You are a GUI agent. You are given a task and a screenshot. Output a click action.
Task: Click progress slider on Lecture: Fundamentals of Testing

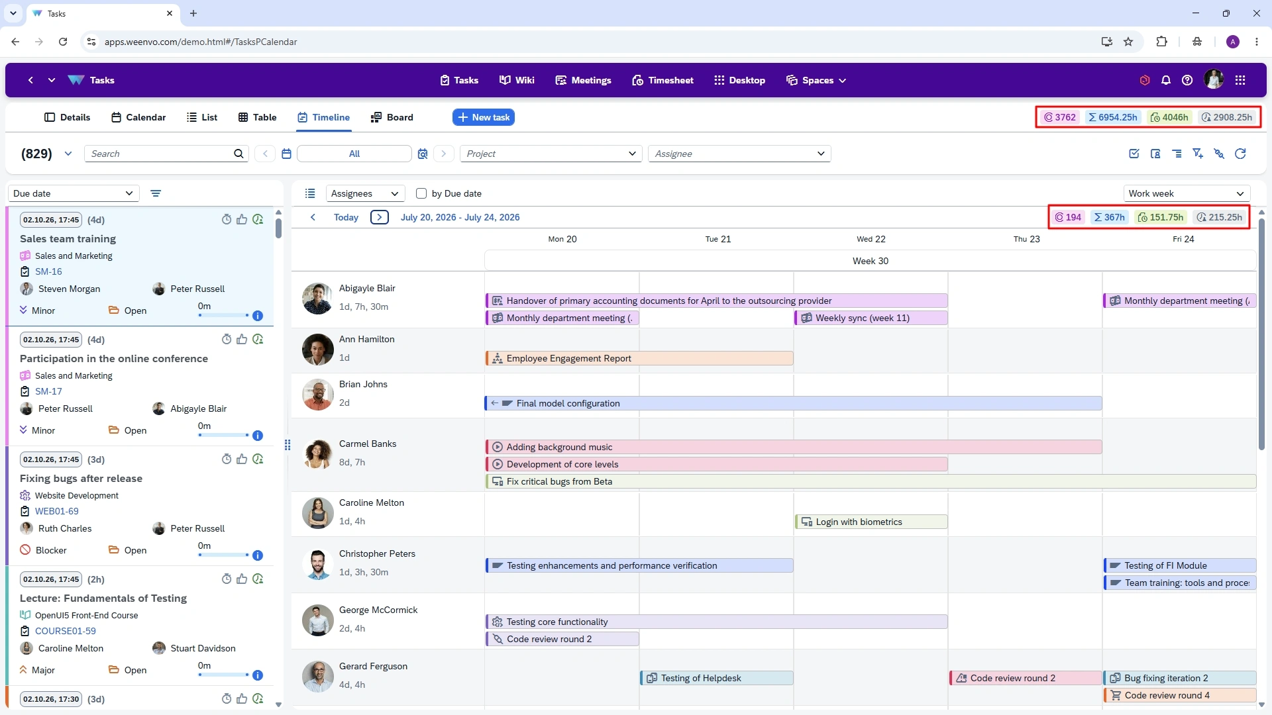[x=223, y=675]
